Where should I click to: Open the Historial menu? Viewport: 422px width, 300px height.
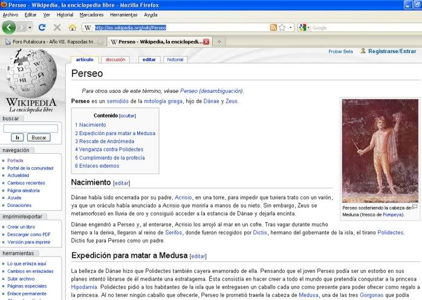click(x=65, y=14)
